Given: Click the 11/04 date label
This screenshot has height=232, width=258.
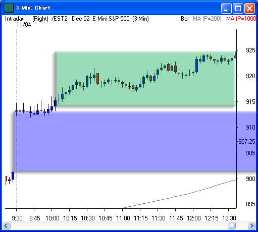Looking at the screenshot, I should (x=24, y=25).
